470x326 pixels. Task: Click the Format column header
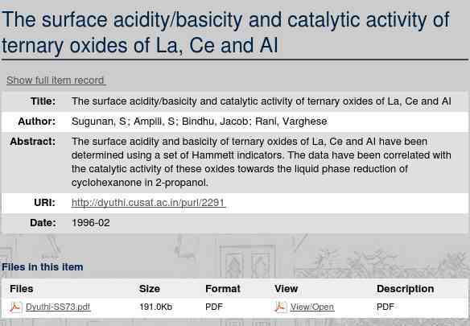click(x=223, y=288)
